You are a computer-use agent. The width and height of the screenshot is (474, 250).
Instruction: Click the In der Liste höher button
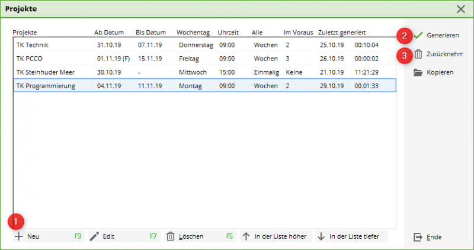[x=276, y=236]
